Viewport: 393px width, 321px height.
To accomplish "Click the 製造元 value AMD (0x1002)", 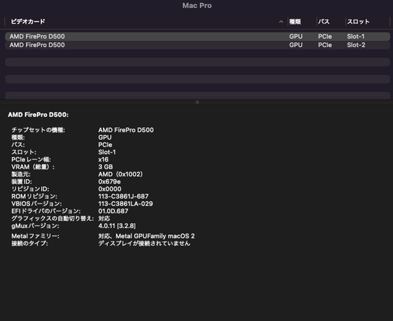I will pyautogui.click(x=121, y=174).
